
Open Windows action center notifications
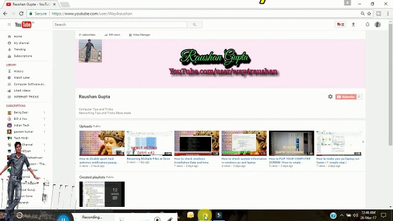[383, 215]
